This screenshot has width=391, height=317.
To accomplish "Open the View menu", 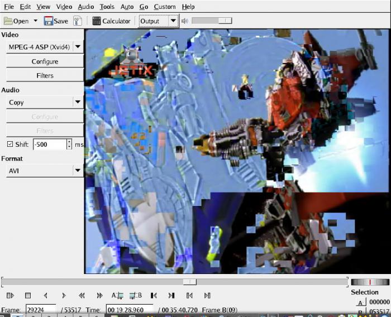I will click(x=44, y=7).
